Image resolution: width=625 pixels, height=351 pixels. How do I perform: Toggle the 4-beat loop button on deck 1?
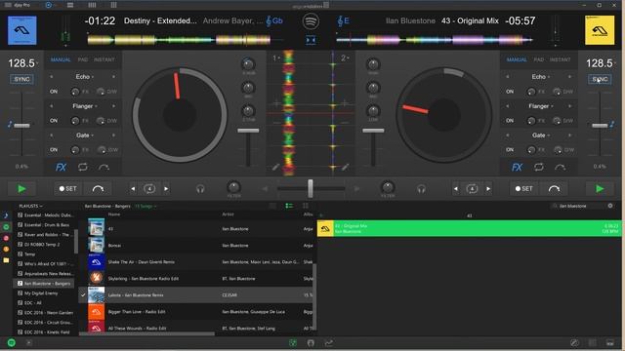coord(149,188)
